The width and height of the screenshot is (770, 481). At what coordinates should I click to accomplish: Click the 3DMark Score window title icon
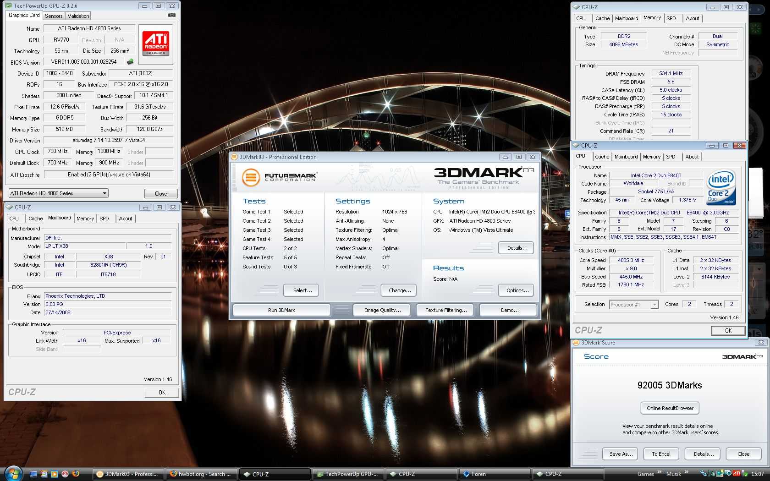point(577,343)
